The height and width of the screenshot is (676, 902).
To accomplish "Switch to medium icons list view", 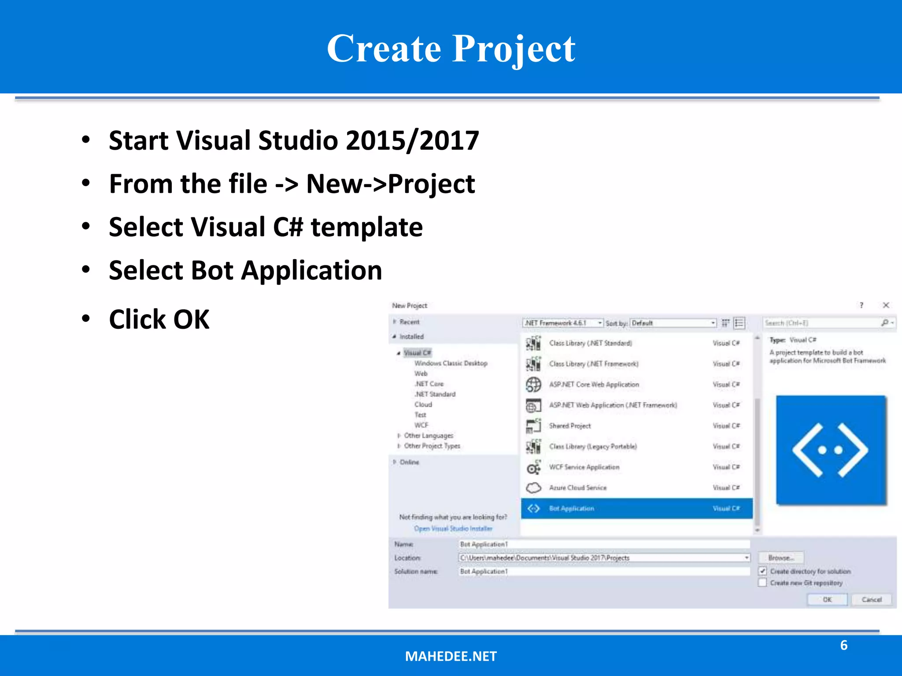I will pos(739,323).
